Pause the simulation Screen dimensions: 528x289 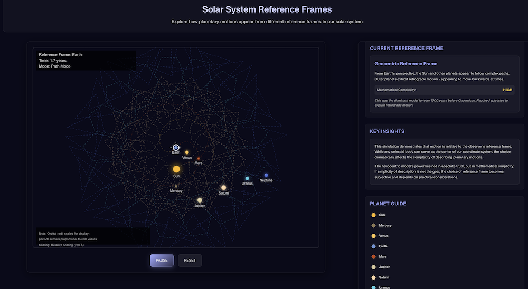coord(162,260)
